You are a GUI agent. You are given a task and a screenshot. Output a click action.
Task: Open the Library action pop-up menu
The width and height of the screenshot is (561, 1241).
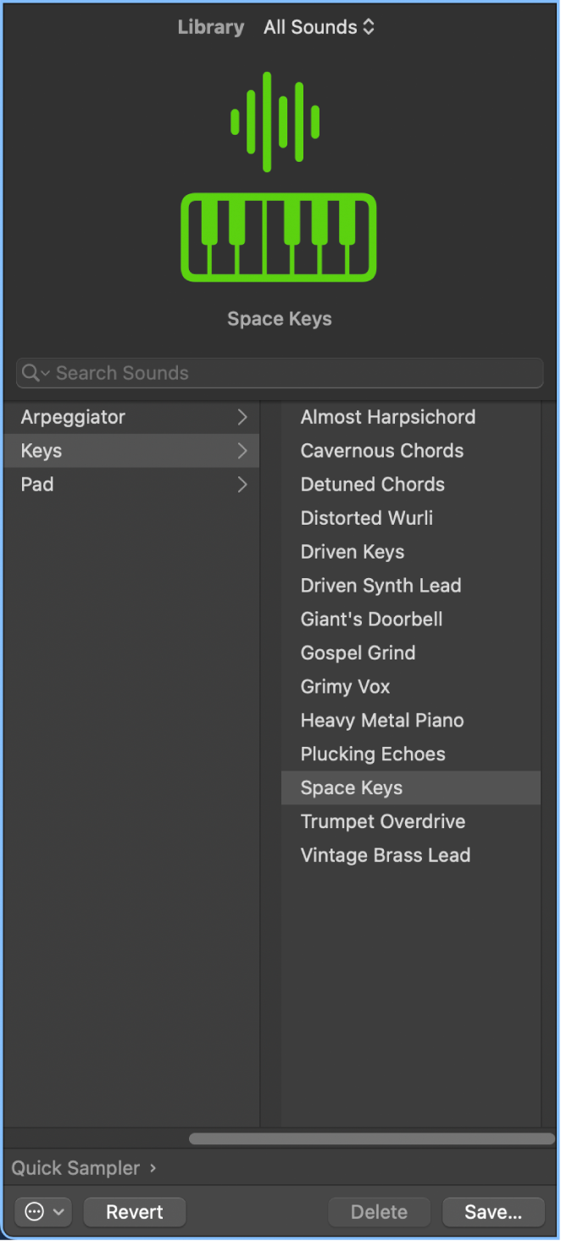pyautogui.click(x=42, y=1211)
